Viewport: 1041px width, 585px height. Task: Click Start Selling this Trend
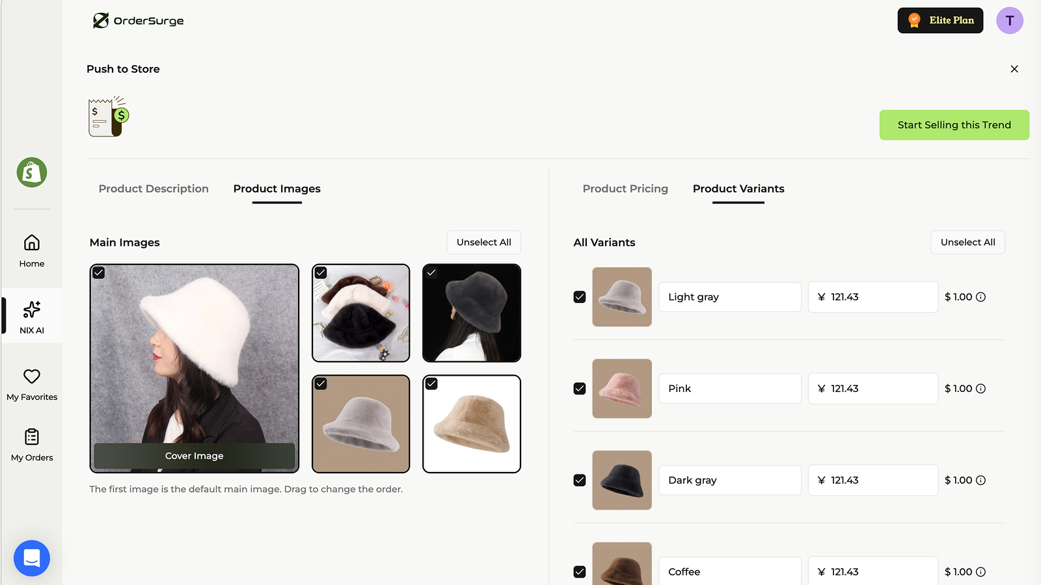954,125
